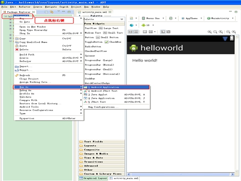241x181 pixels.
Task: Open the Refactor menu in menu bar
Action: (25, 7)
